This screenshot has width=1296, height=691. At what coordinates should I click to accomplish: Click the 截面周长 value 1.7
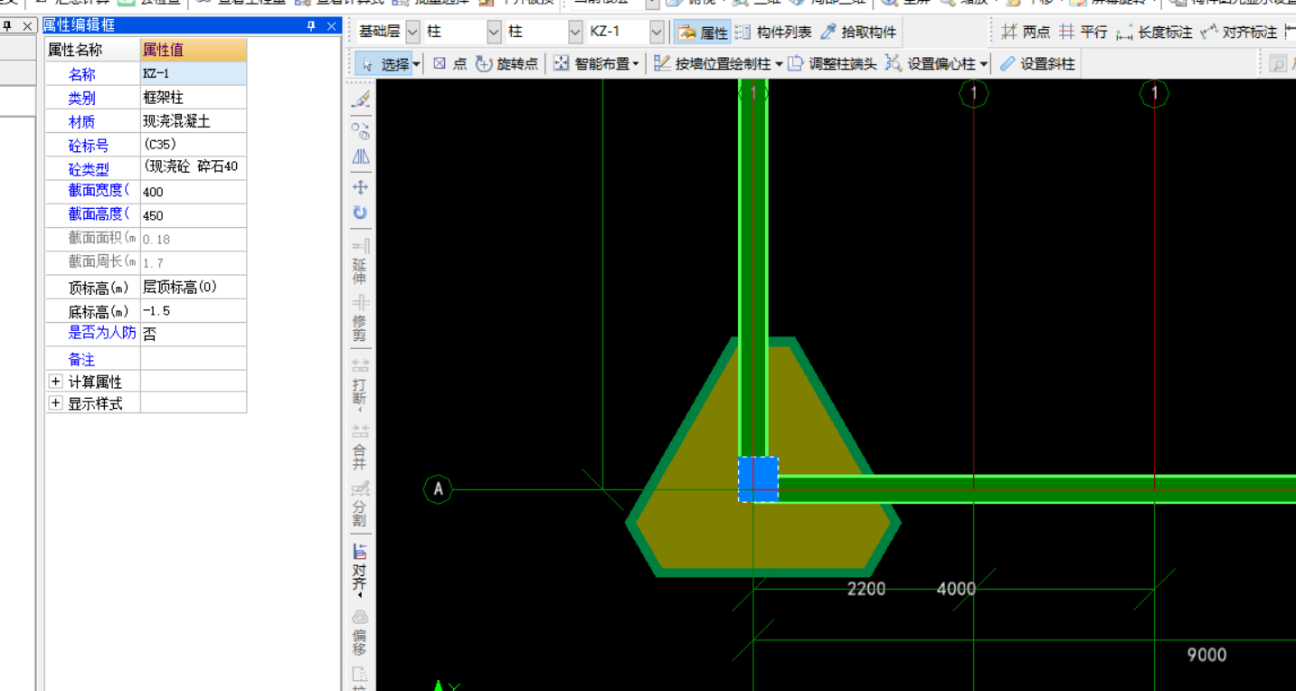coord(194,263)
